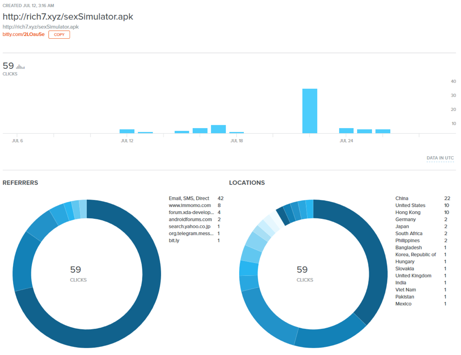Click androidforums.com in the referrers list
The width and height of the screenshot is (461, 355).
[190, 219]
